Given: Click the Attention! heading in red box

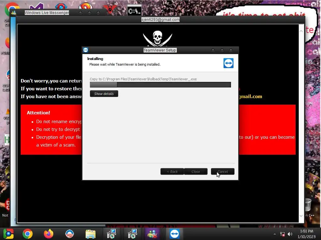Looking at the screenshot, I should tap(39, 112).
